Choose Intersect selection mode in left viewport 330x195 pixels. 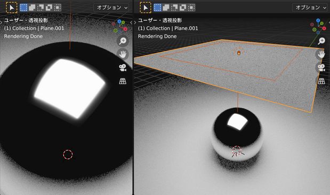57,7
